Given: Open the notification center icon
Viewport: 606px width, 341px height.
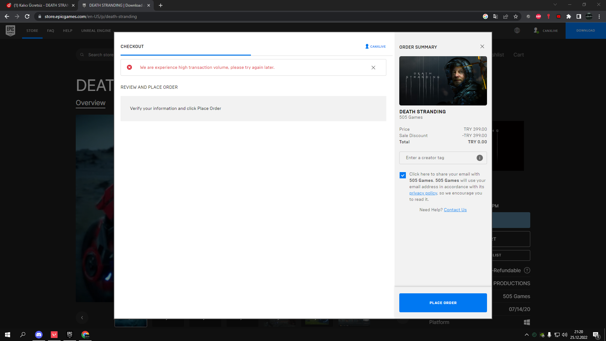Looking at the screenshot, I should [x=596, y=335].
